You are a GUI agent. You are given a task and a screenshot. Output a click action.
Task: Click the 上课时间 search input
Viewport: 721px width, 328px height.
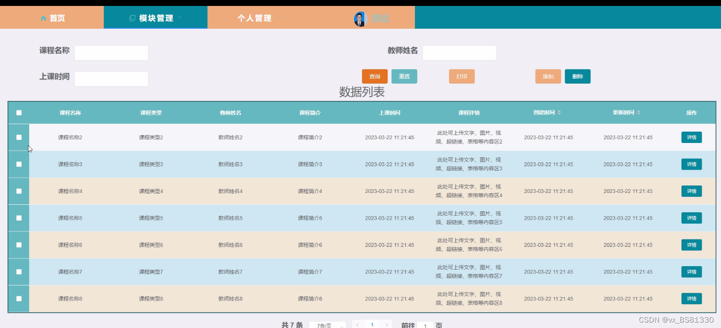[111, 79]
